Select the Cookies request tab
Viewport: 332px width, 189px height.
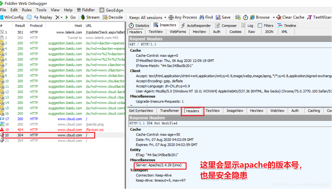pyautogui.click(x=235, y=32)
